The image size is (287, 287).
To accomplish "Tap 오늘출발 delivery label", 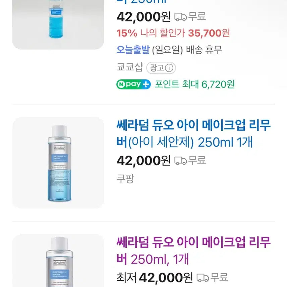I will pos(133,50).
